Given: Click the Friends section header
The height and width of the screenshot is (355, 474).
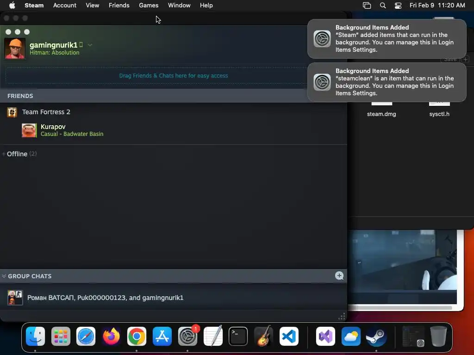Looking at the screenshot, I should pyautogui.click(x=174, y=96).
